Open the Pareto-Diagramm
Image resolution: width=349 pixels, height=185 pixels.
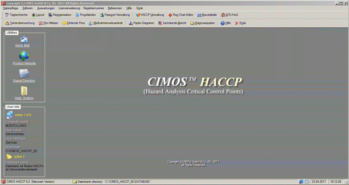[141, 23]
